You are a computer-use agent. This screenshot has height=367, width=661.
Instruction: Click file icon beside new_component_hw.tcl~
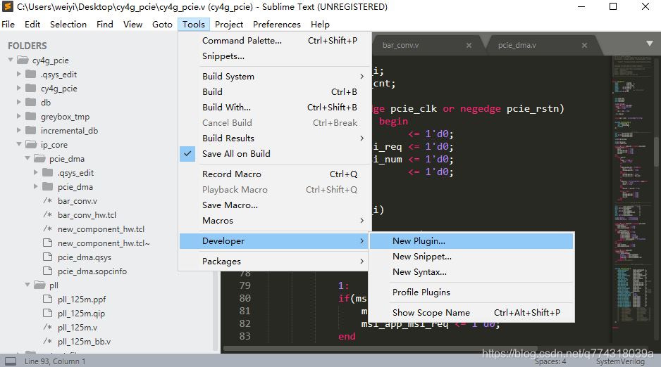click(x=48, y=243)
